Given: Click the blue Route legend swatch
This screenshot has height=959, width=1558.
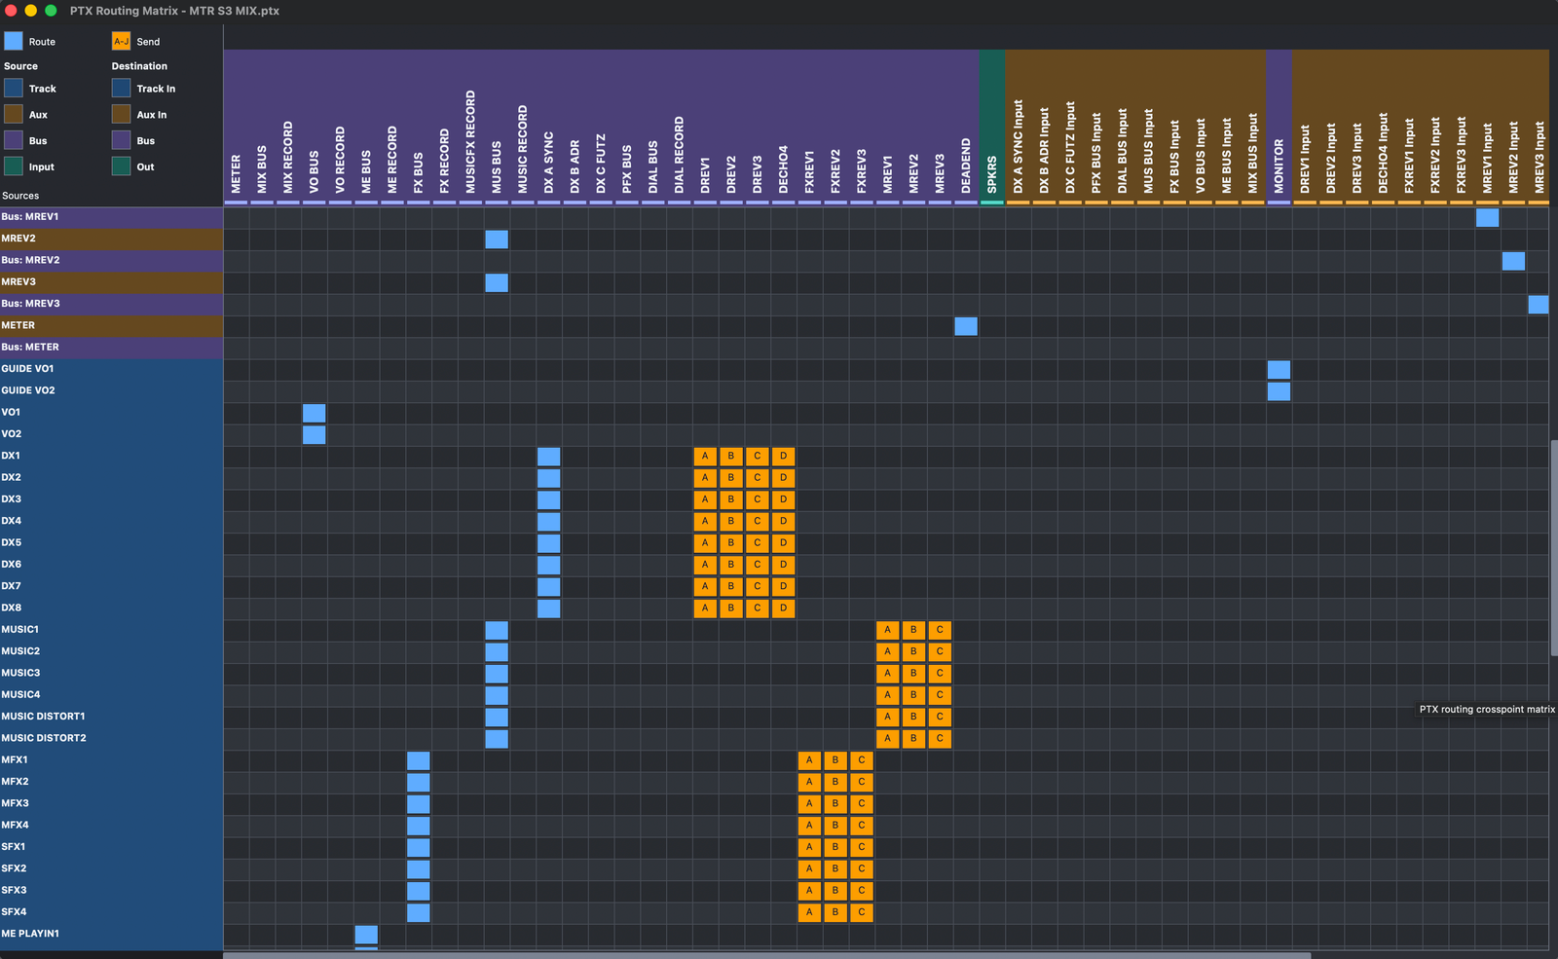Looking at the screenshot, I should pyautogui.click(x=14, y=41).
